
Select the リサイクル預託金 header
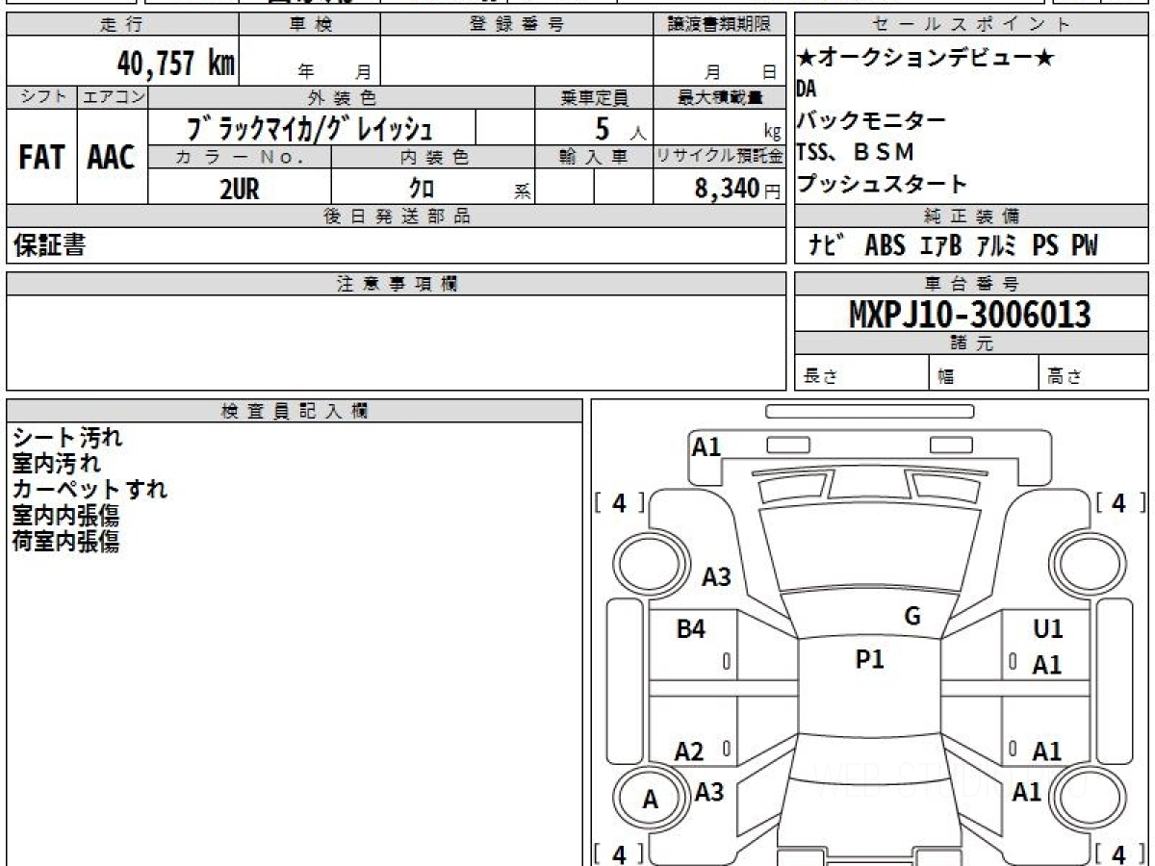(x=719, y=157)
